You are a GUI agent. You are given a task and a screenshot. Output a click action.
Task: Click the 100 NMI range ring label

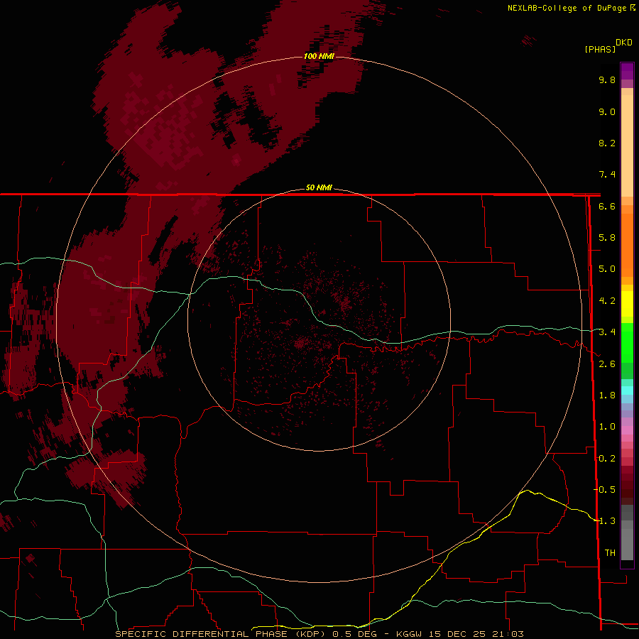[x=319, y=56]
